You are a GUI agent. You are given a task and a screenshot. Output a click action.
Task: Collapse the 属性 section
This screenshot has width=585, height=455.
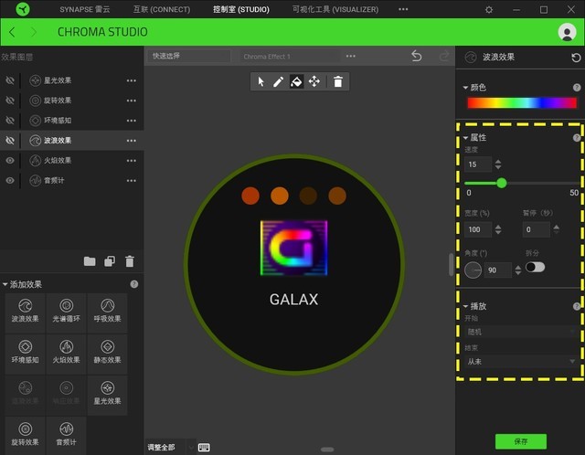click(465, 138)
